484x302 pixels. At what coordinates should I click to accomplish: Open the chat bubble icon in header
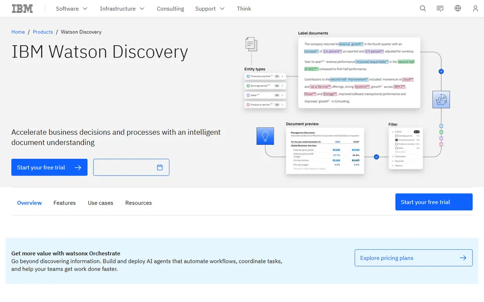click(440, 8)
